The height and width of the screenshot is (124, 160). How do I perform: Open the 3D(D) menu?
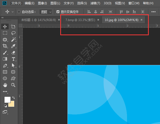point(107,3)
